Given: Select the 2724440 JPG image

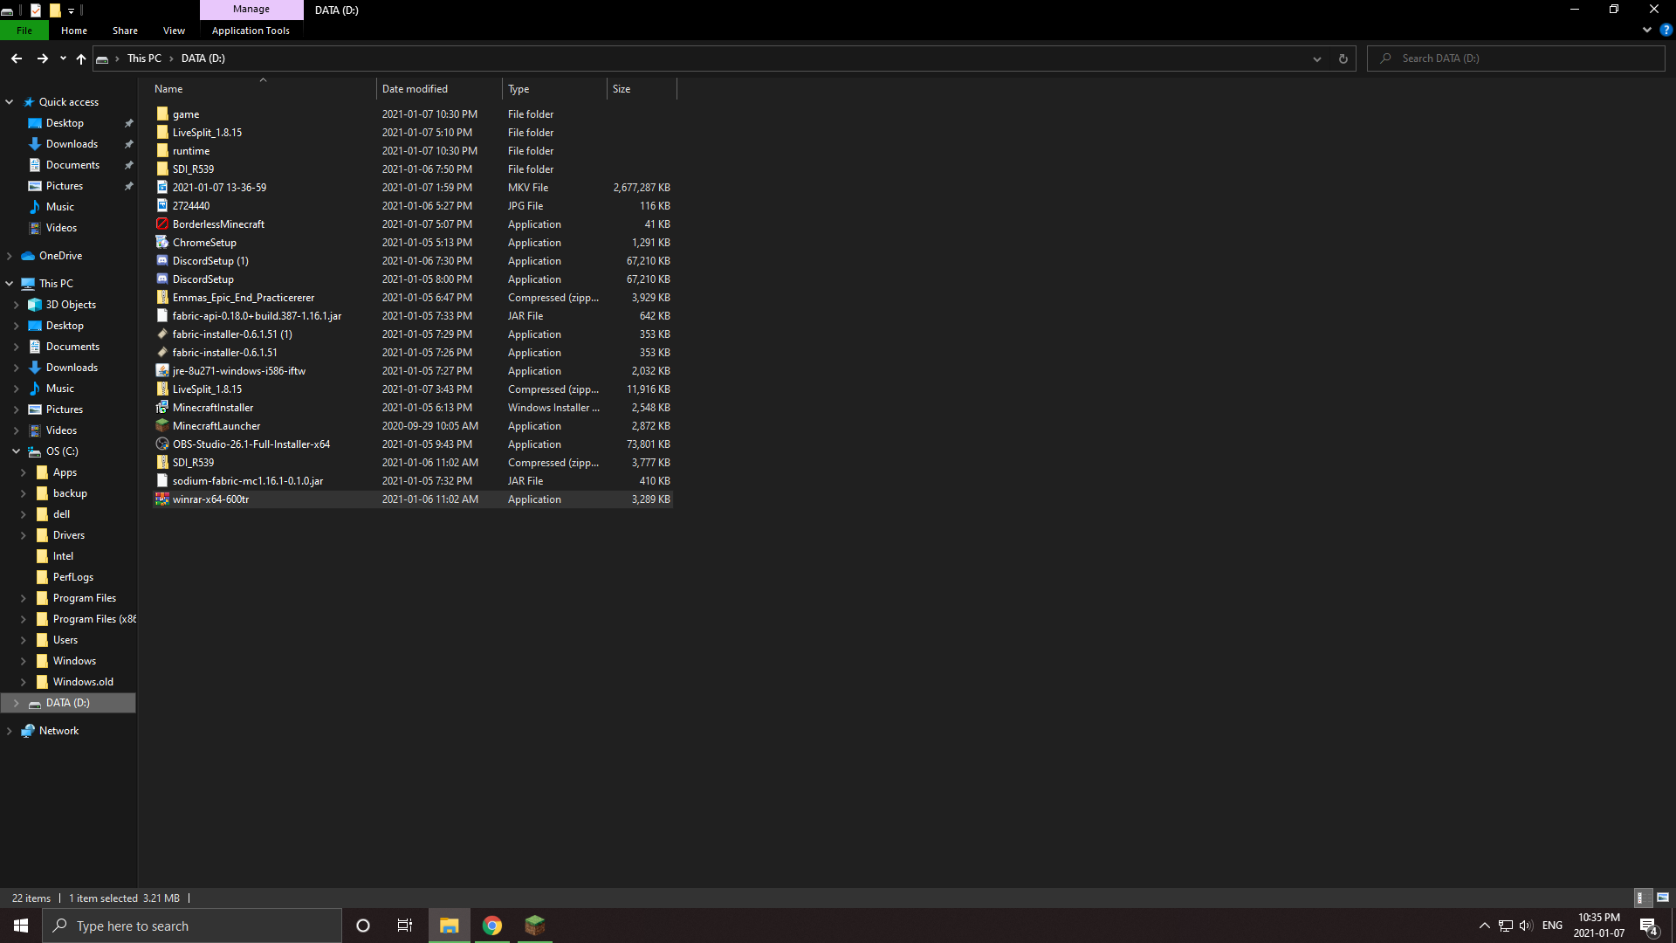Looking at the screenshot, I should (190, 205).
